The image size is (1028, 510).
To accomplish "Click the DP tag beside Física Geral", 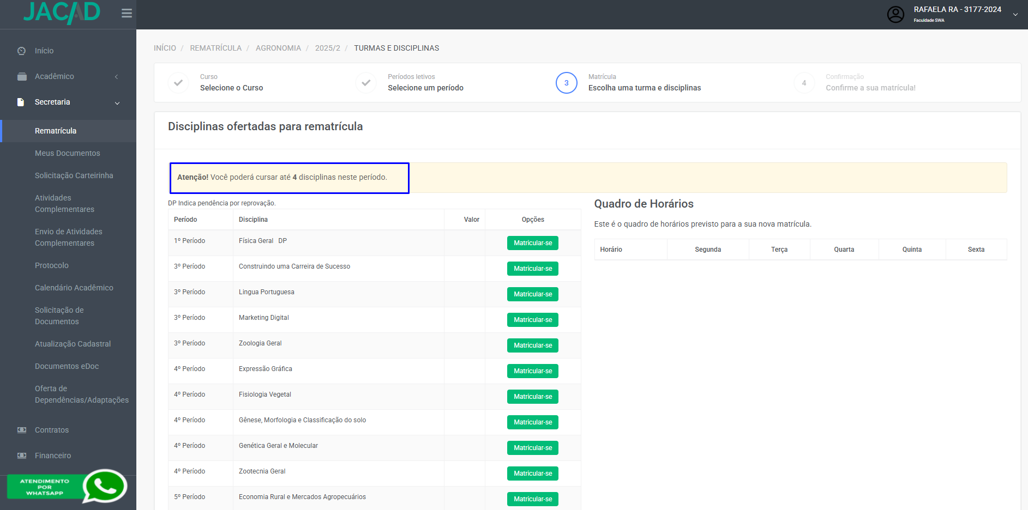I will [282, 241].
